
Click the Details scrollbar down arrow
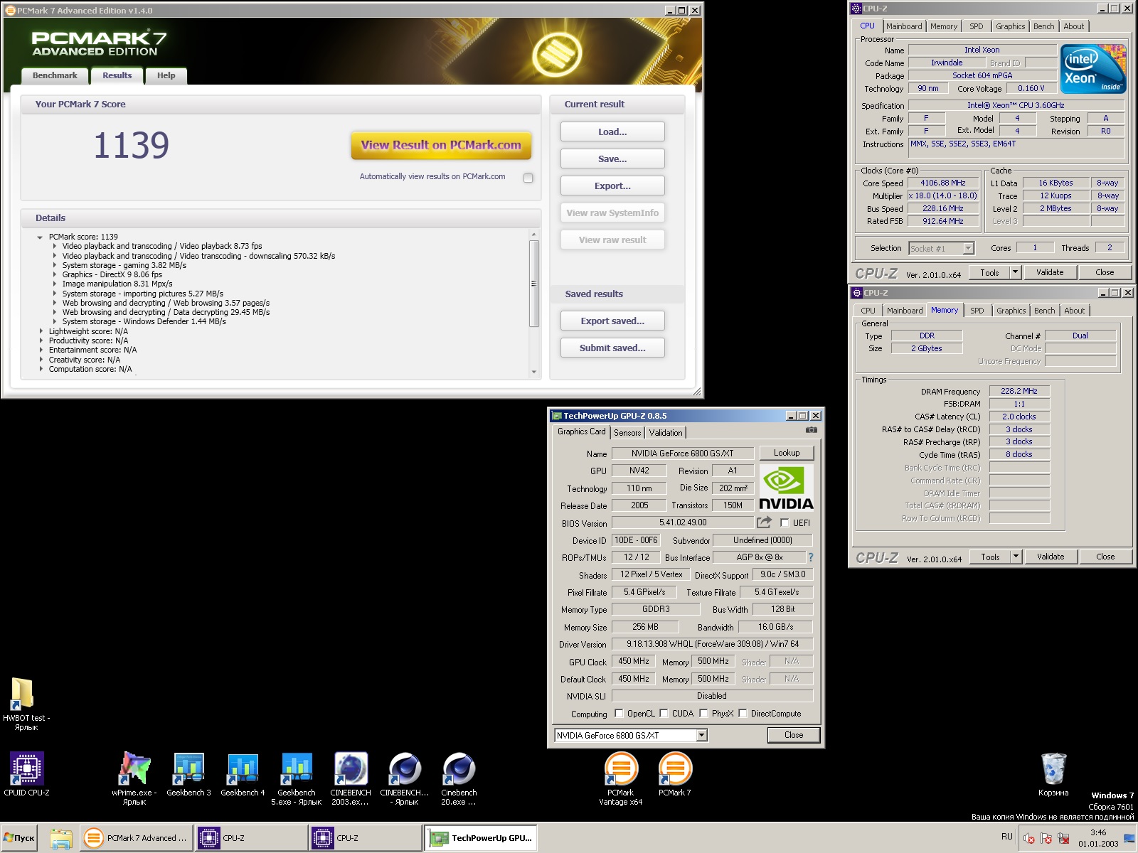pyautogui.click(x=534, y=372)
